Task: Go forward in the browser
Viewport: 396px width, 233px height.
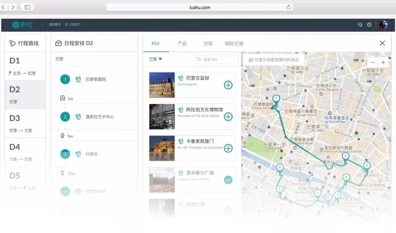Action: [x=13, y=7]
